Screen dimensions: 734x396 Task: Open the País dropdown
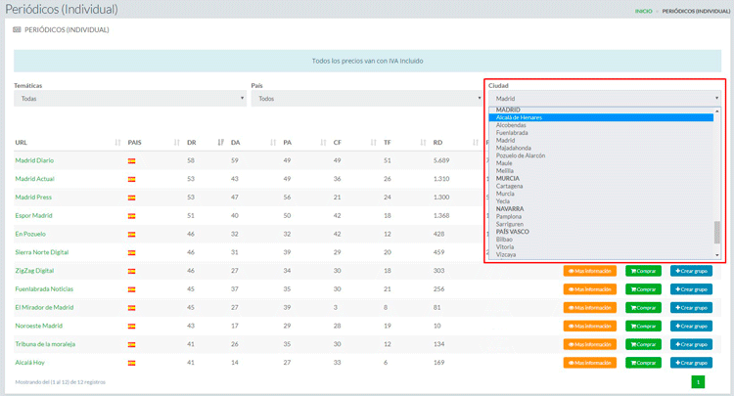367,99
